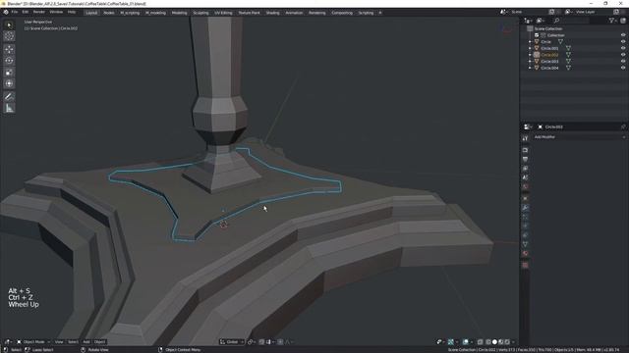The width and height of the screenshot is (629, 353).
Task: Switch to the UV Editing workspace tab
Action: coord(223,13)
